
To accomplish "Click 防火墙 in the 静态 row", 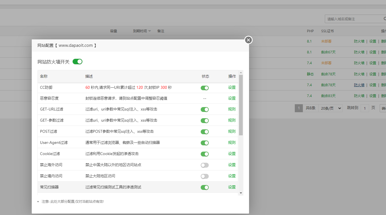I will click(359, 74).
